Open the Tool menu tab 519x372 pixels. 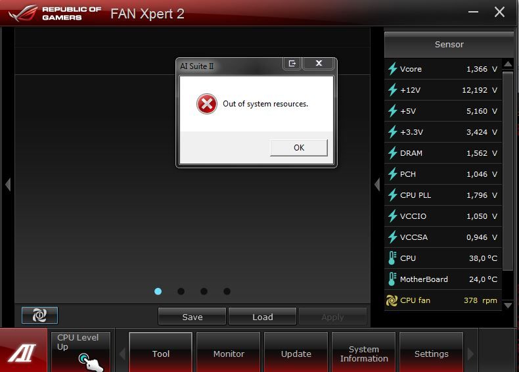coord(161,354)
